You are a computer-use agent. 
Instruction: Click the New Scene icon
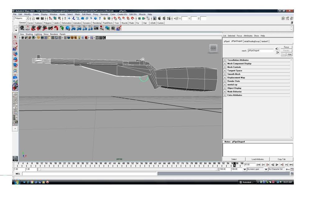[x=33, y=18]
